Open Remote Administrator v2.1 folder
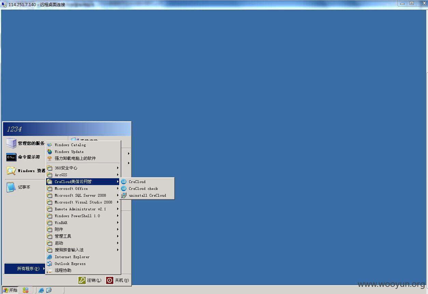 (x=83, y=209)
